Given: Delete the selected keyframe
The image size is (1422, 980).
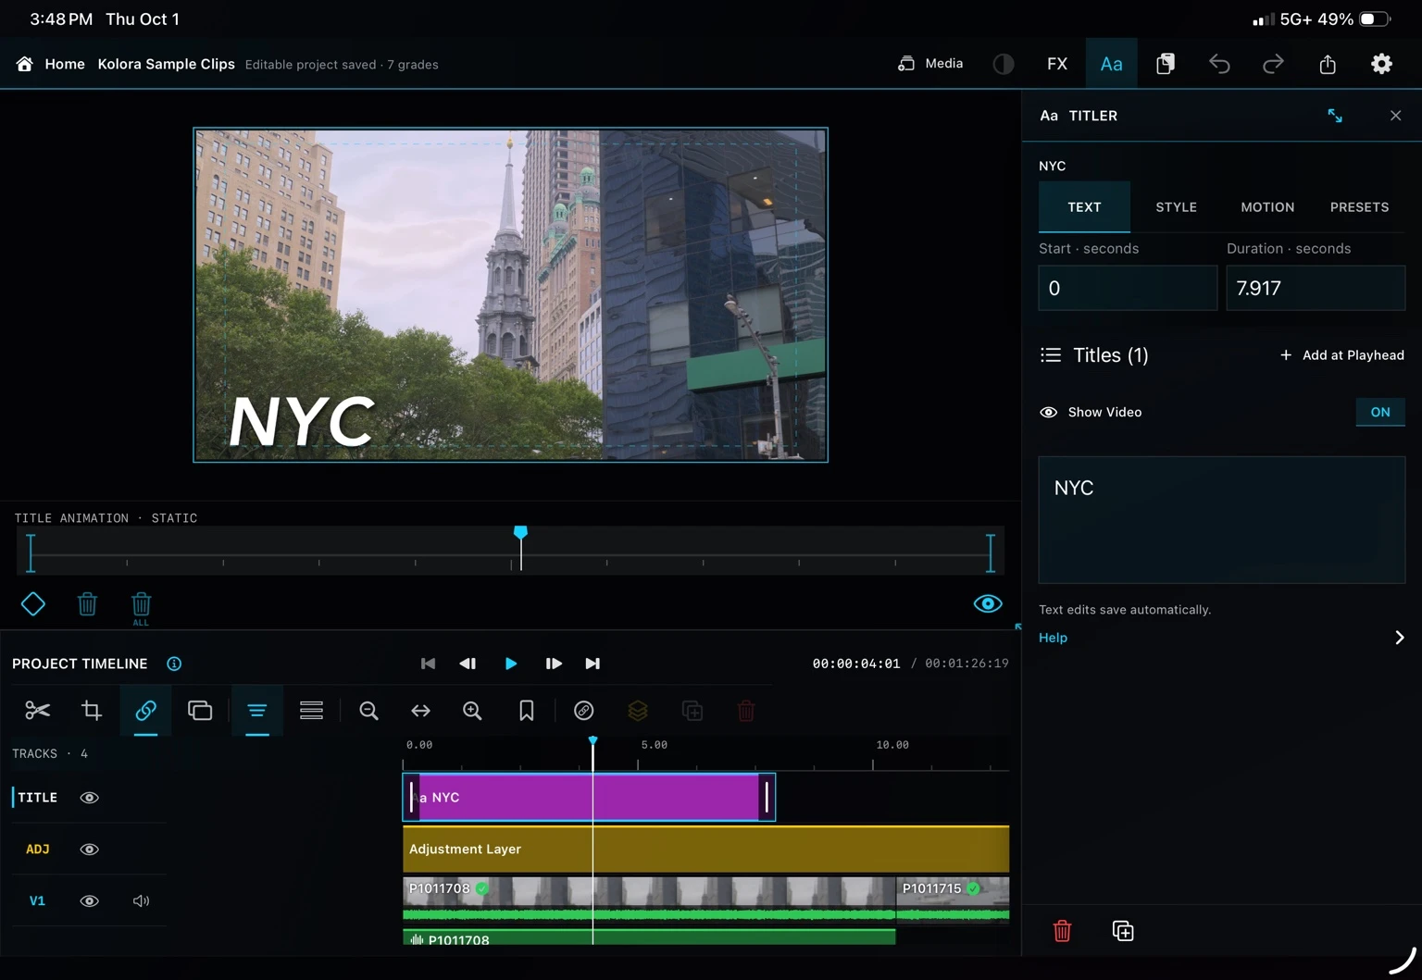Looking at the screenshot, I should [x=87, y=604].
